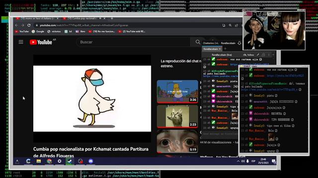Viewport: 318px width, 178px height.
Task: Open the three-dot menu in Chatterino split header
Action: tap(269, 55)
